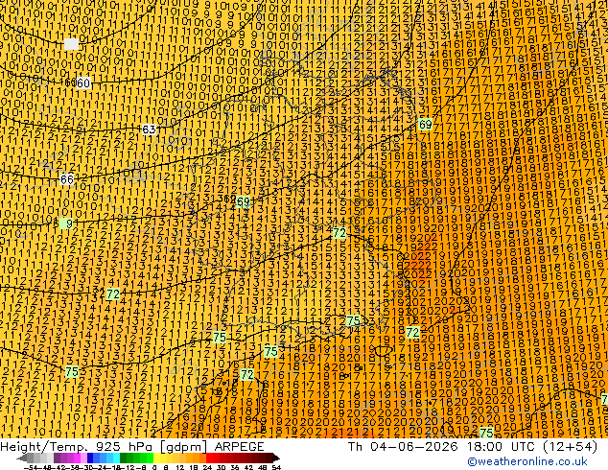Open the weatheronline.co.uk copyright link
The height and width of the screenshot is (470, 608).
tap(526, 461)
